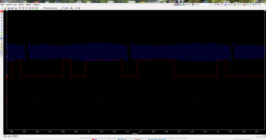
Task: Open the Сервис menu
Action: click(x=28, y=5)
